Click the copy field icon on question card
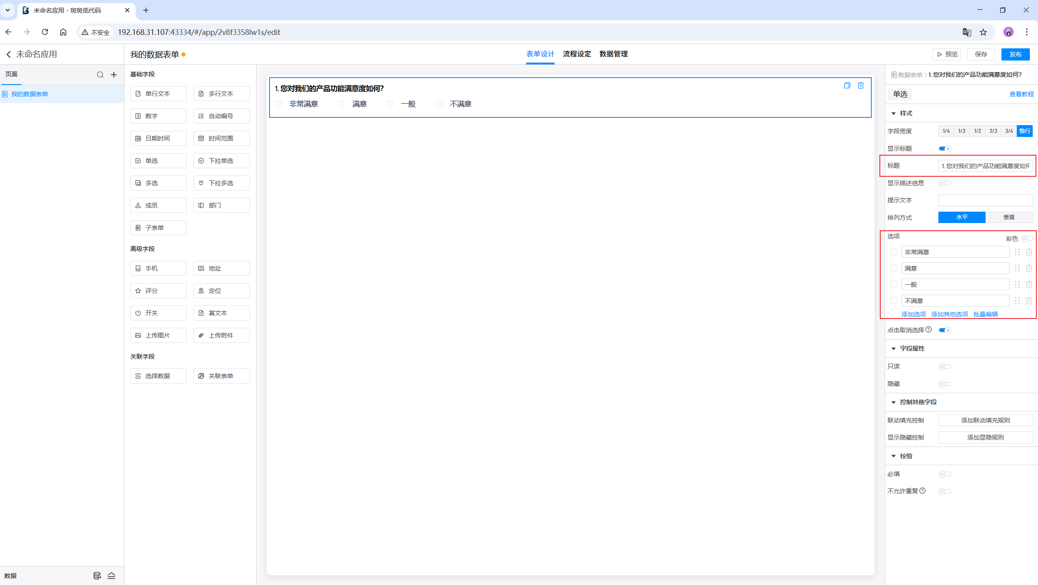 (847, 85)
